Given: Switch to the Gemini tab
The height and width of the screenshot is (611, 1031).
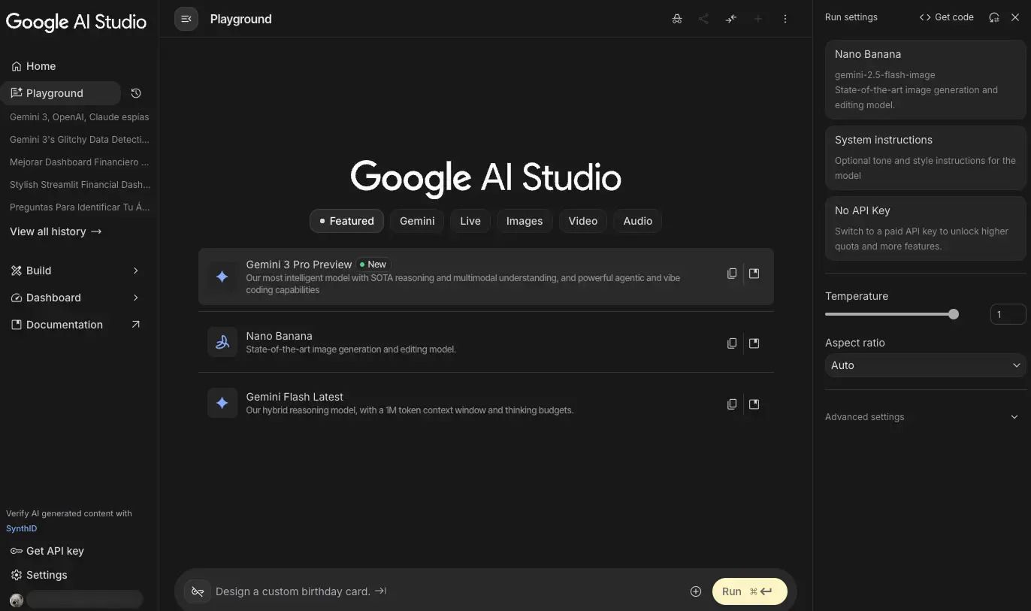Looking at the screenshot, I should 417,221.
